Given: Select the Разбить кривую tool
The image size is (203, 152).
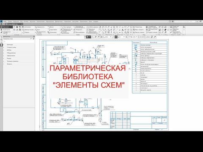Looking at the screenshot, I should [x=92, y=27].
